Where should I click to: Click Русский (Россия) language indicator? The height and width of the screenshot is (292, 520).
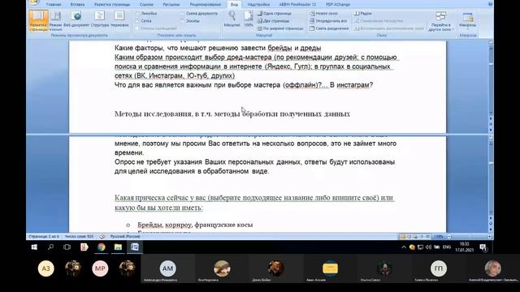125,237
